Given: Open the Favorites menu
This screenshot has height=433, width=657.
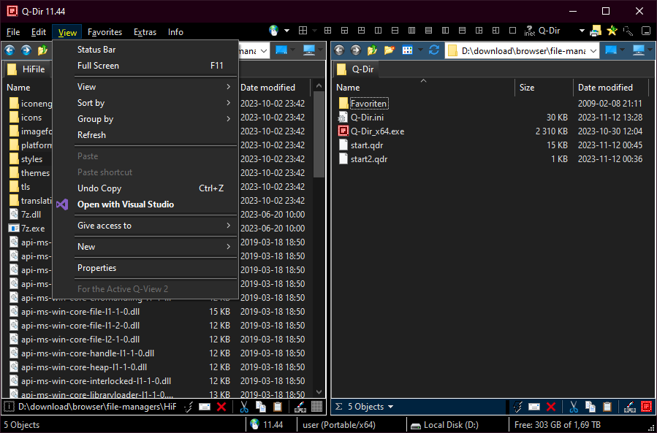Looking at the screenshot, I should (105, 32).
